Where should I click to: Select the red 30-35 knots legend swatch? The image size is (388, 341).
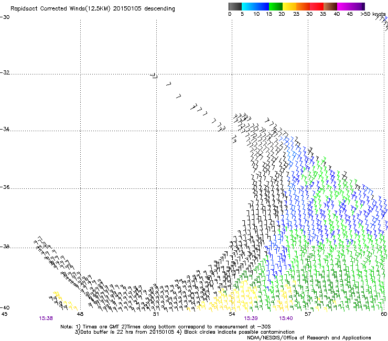tap(317, 6)
